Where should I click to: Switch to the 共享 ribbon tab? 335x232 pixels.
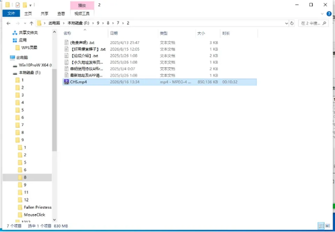(44, 14)
